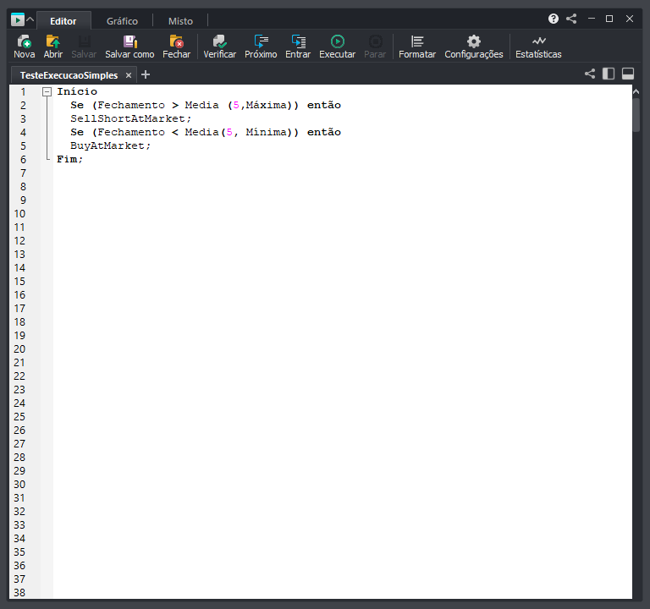
Task: Switch to the Gráfico tab
Action: coord(122,21)
